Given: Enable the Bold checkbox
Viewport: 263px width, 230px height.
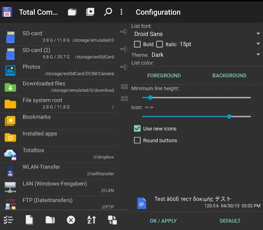Looking at the screenshot, I should coord(137,44).
